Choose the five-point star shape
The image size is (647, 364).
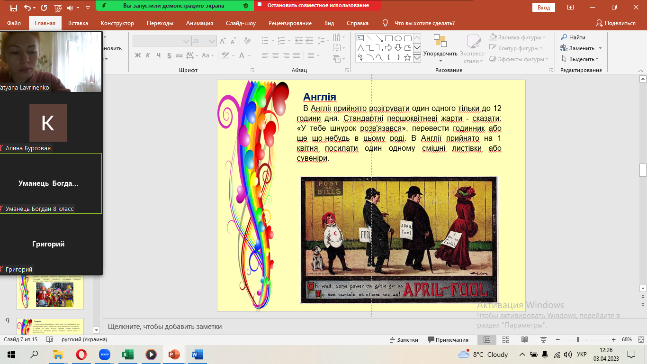pos(407,57)
